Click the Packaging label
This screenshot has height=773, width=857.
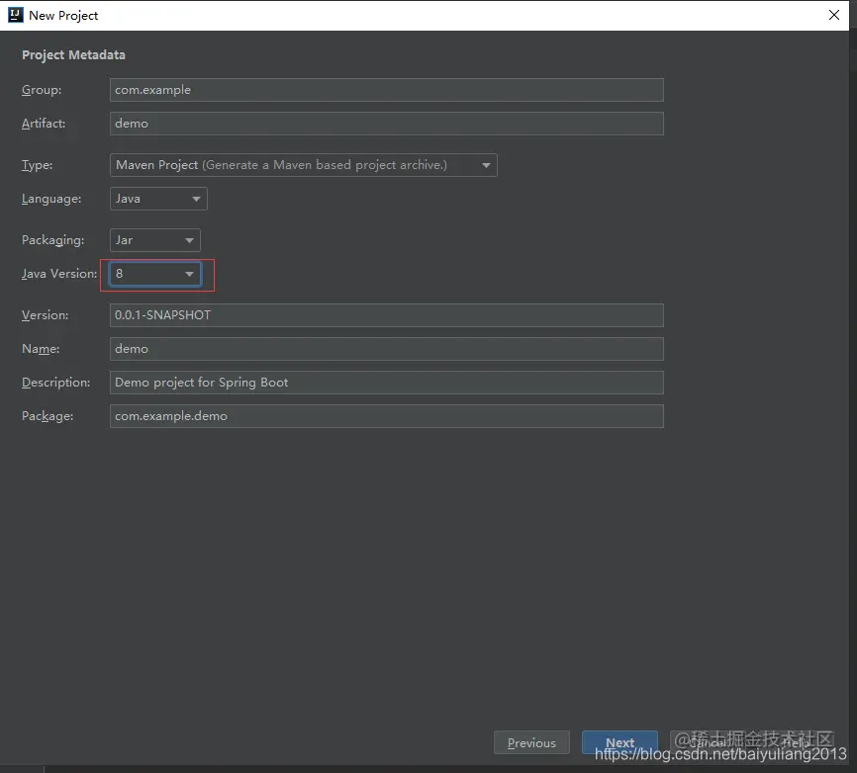coord(53,240)
